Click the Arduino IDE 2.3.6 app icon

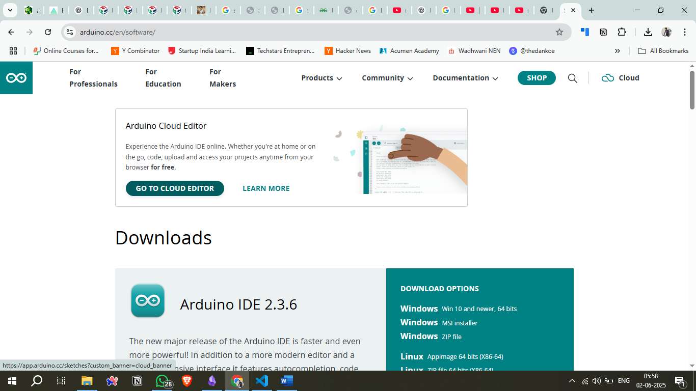tap(148, 301)
